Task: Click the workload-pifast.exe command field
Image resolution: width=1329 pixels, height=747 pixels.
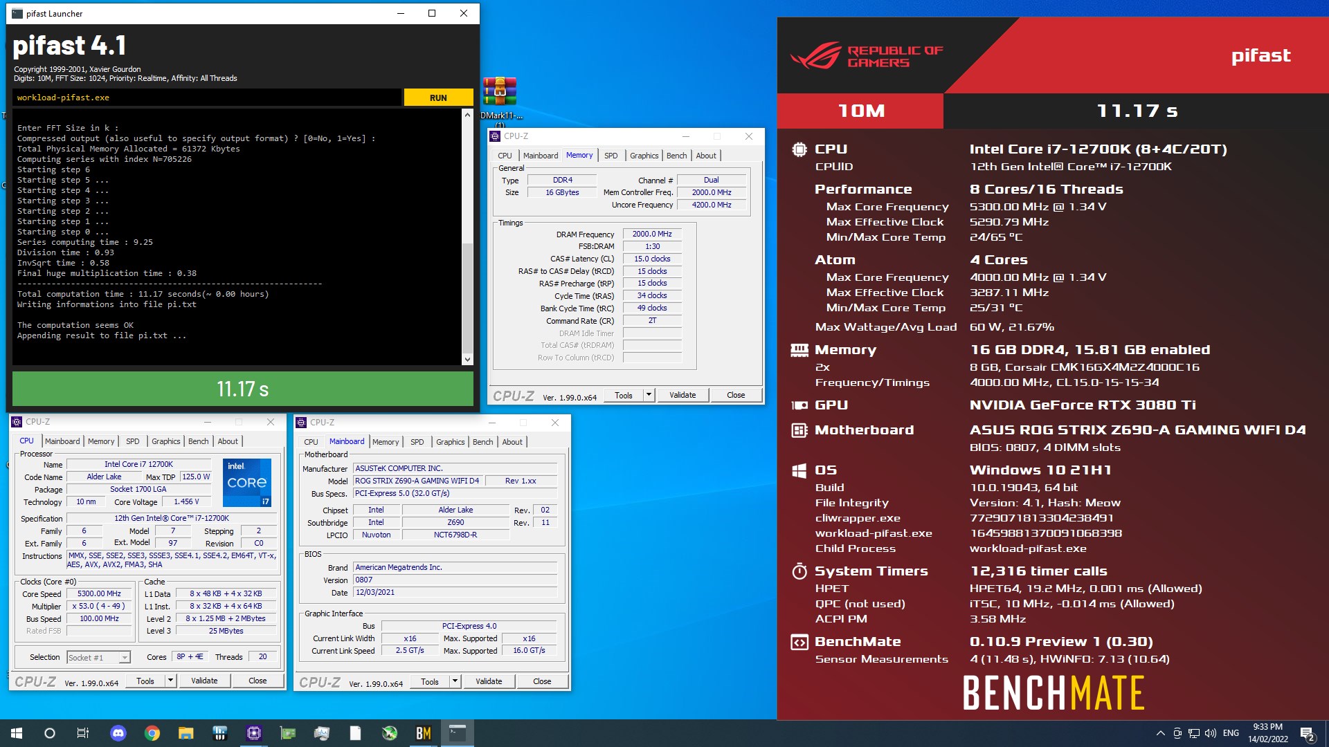Action: click(x=207, y=98)
